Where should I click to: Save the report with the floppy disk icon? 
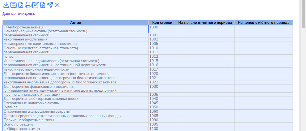click(x=13, y=5)
